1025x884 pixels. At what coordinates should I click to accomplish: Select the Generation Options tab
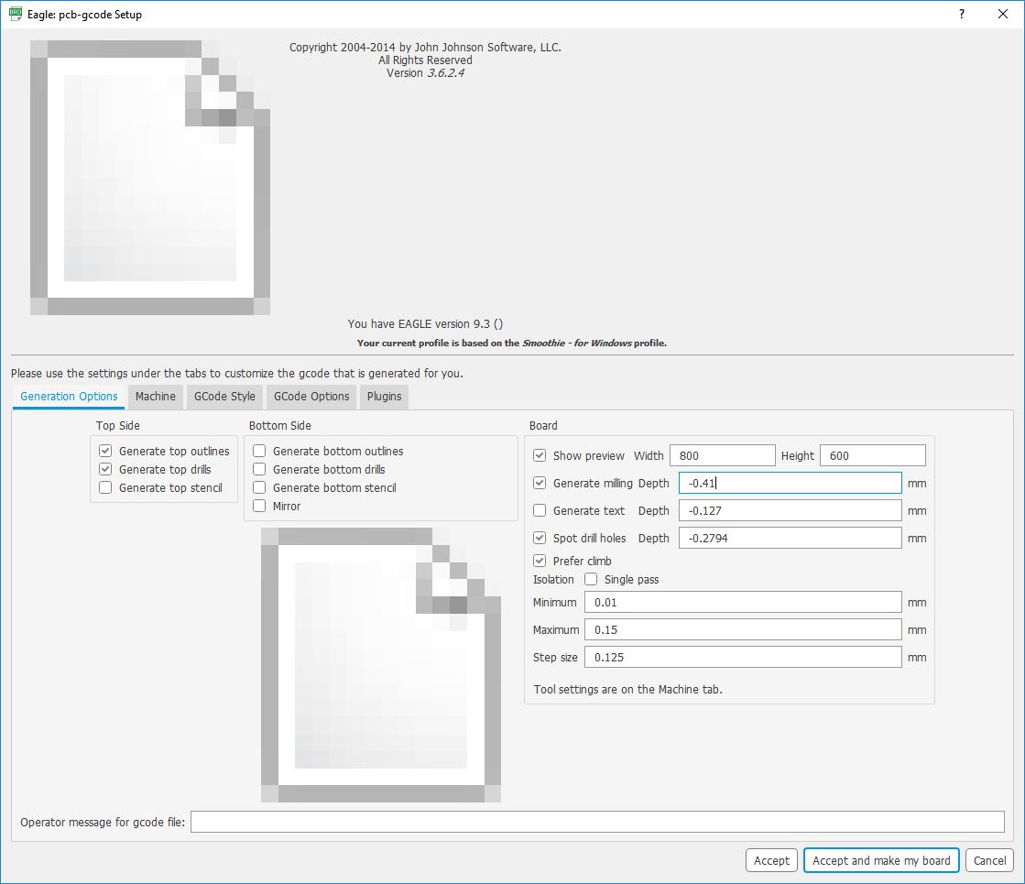pyautogui.click(x=69, y=397)
